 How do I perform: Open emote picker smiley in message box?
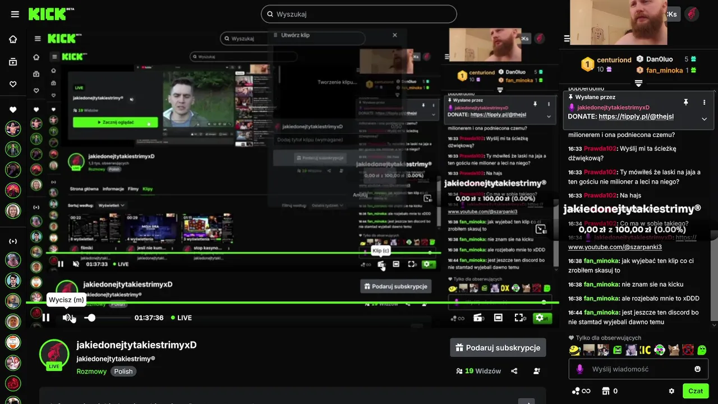tap(698, 369)
